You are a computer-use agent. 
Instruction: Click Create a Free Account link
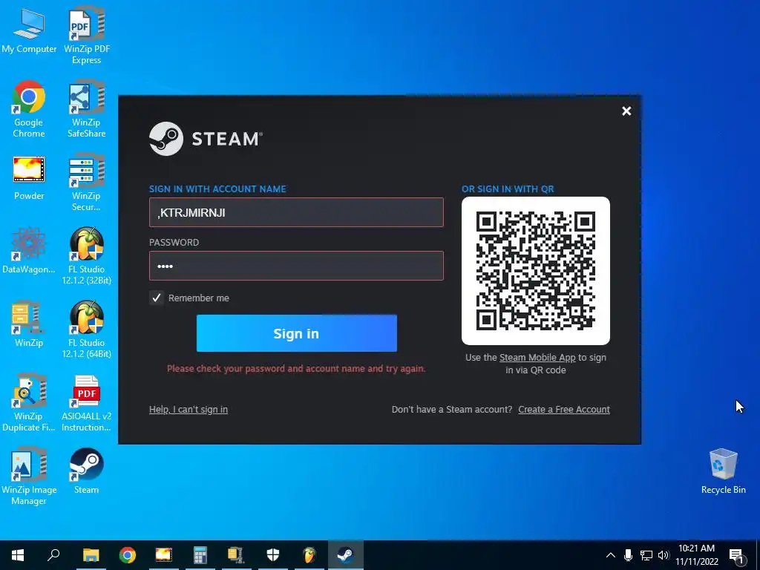564,410
